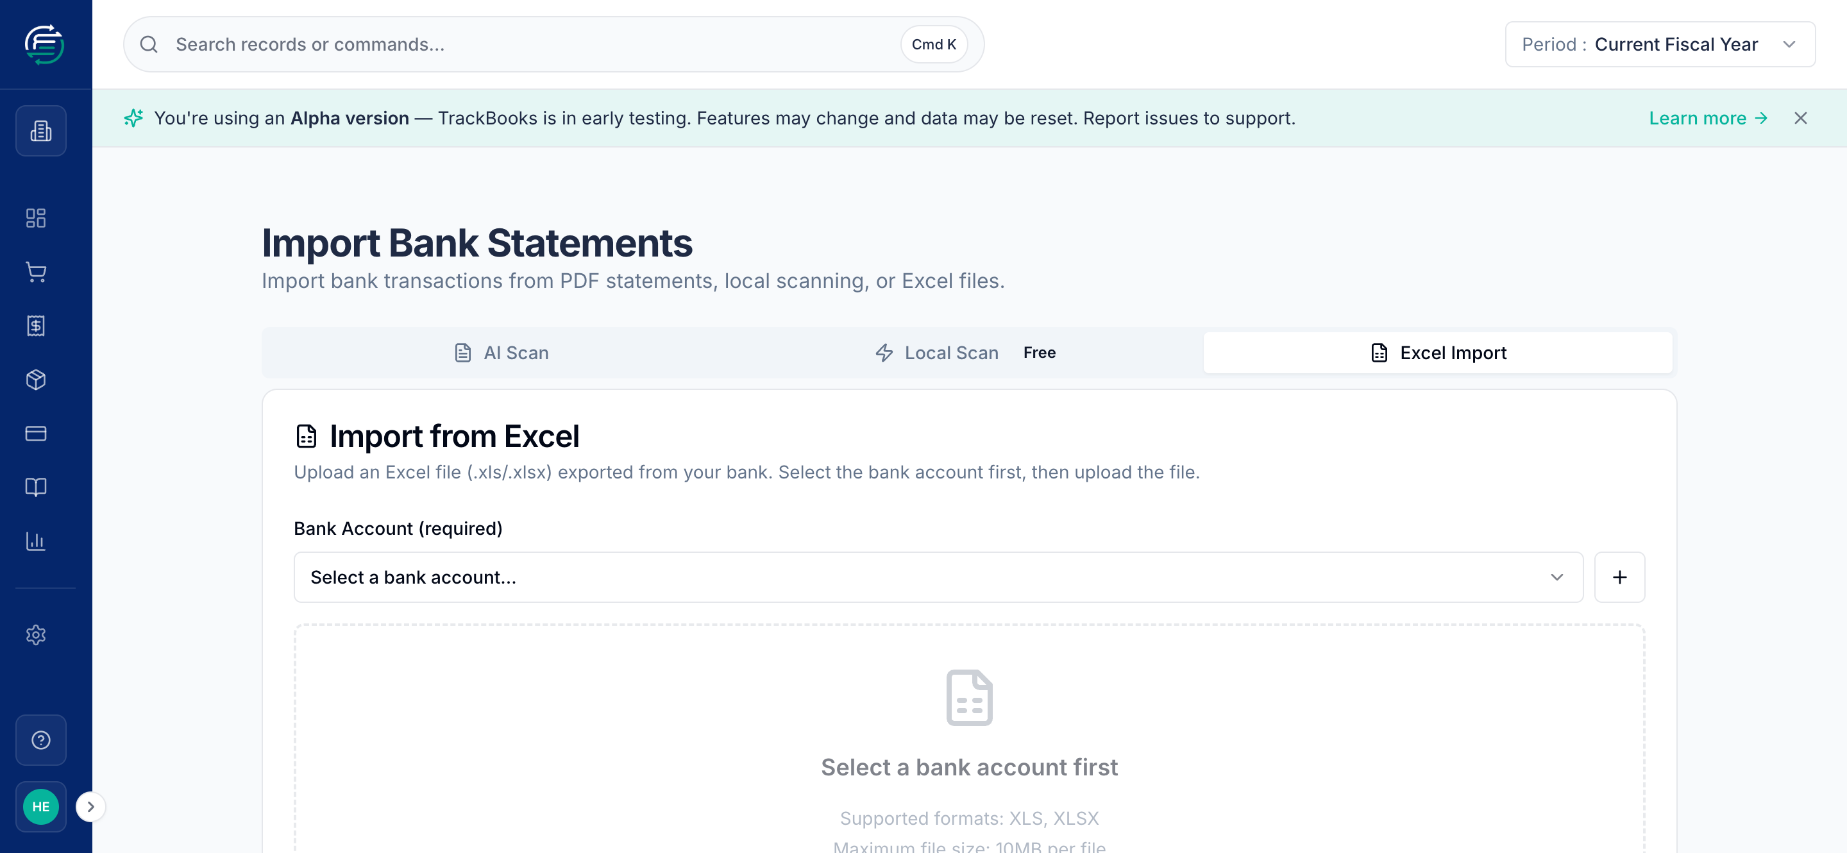Screen dimensions: 1847x853
Task: Open the shopping cart sidebar icon
Action: (x=36, y=272)
